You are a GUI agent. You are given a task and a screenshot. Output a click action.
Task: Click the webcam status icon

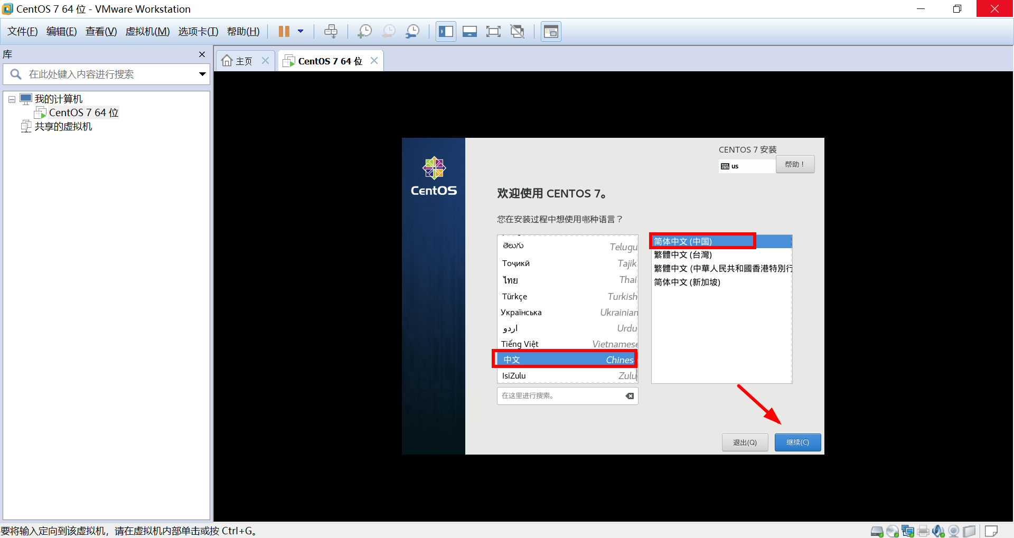[x=954, y=531]
